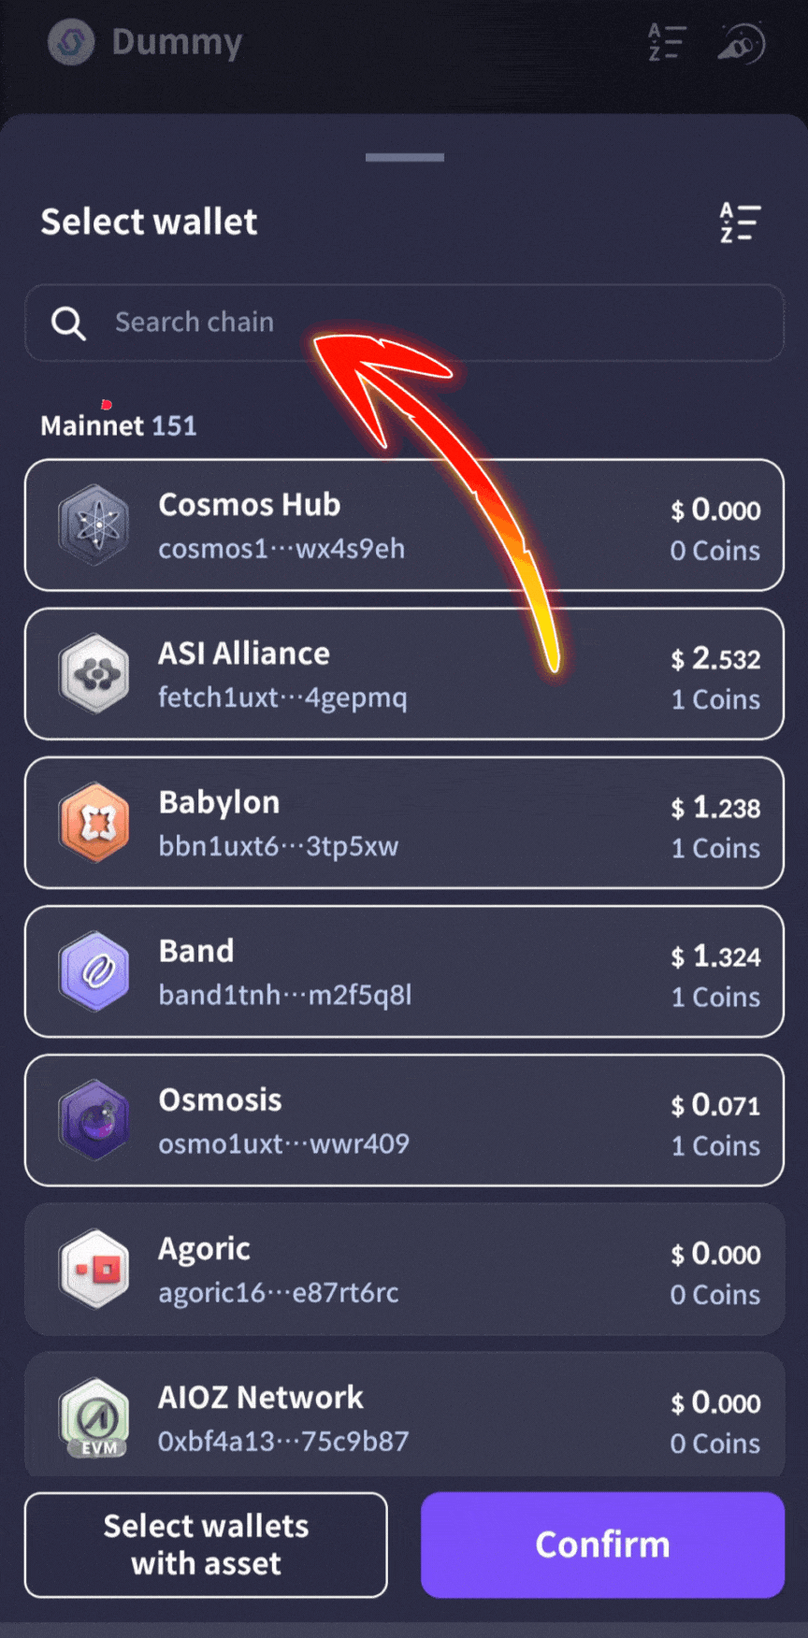This screenshot has width=808, height=1638.
Task: Click the space-themed icon in top bar
Action: [742, 42]
